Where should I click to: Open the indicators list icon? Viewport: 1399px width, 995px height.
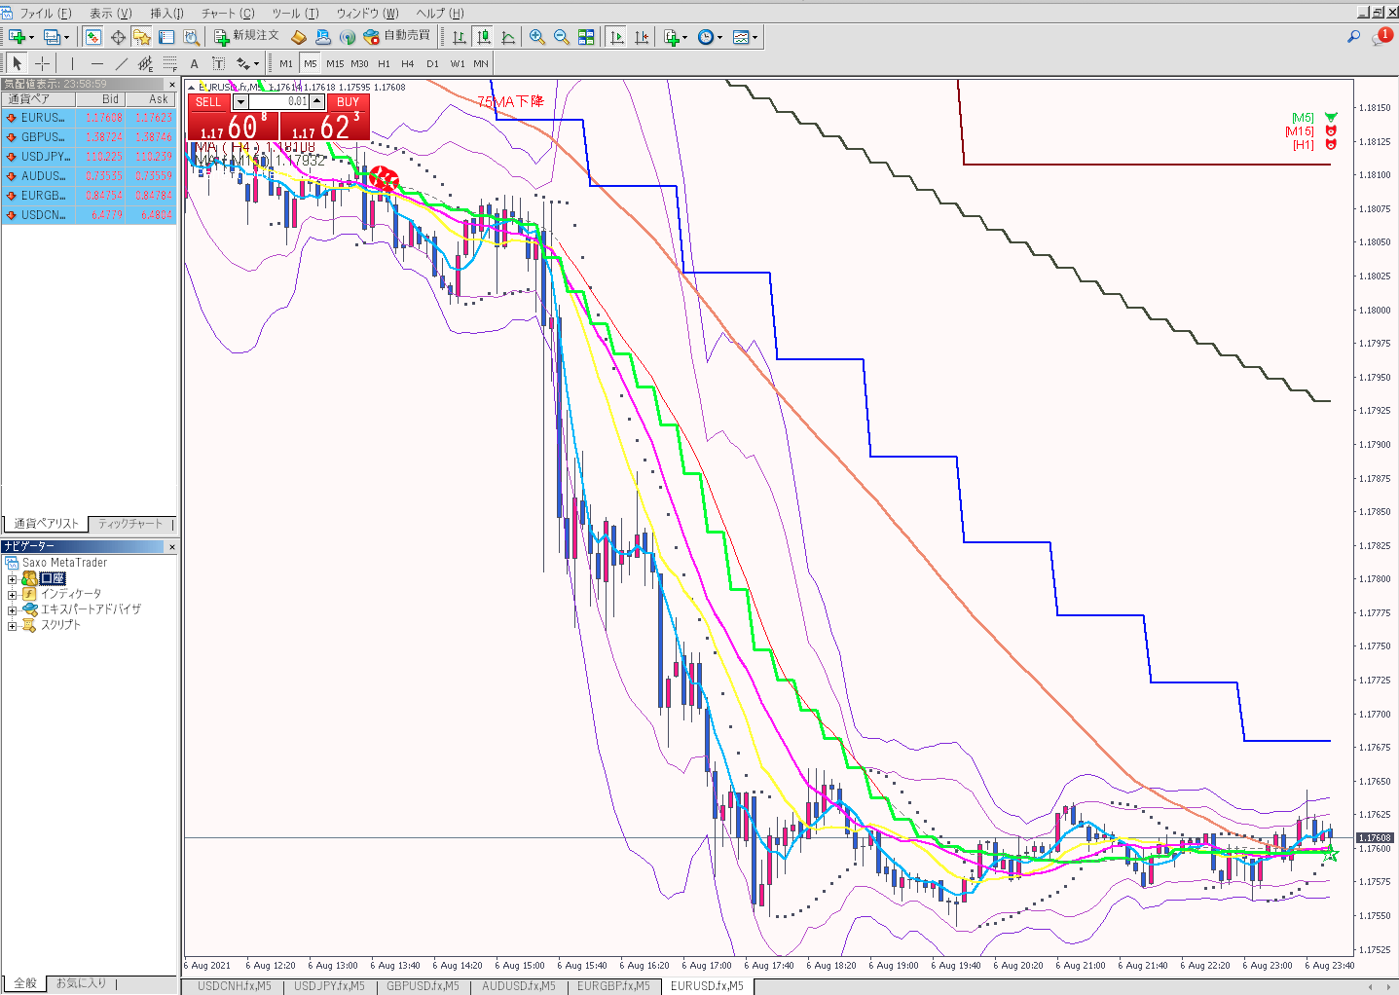click(x=672, y=37)
